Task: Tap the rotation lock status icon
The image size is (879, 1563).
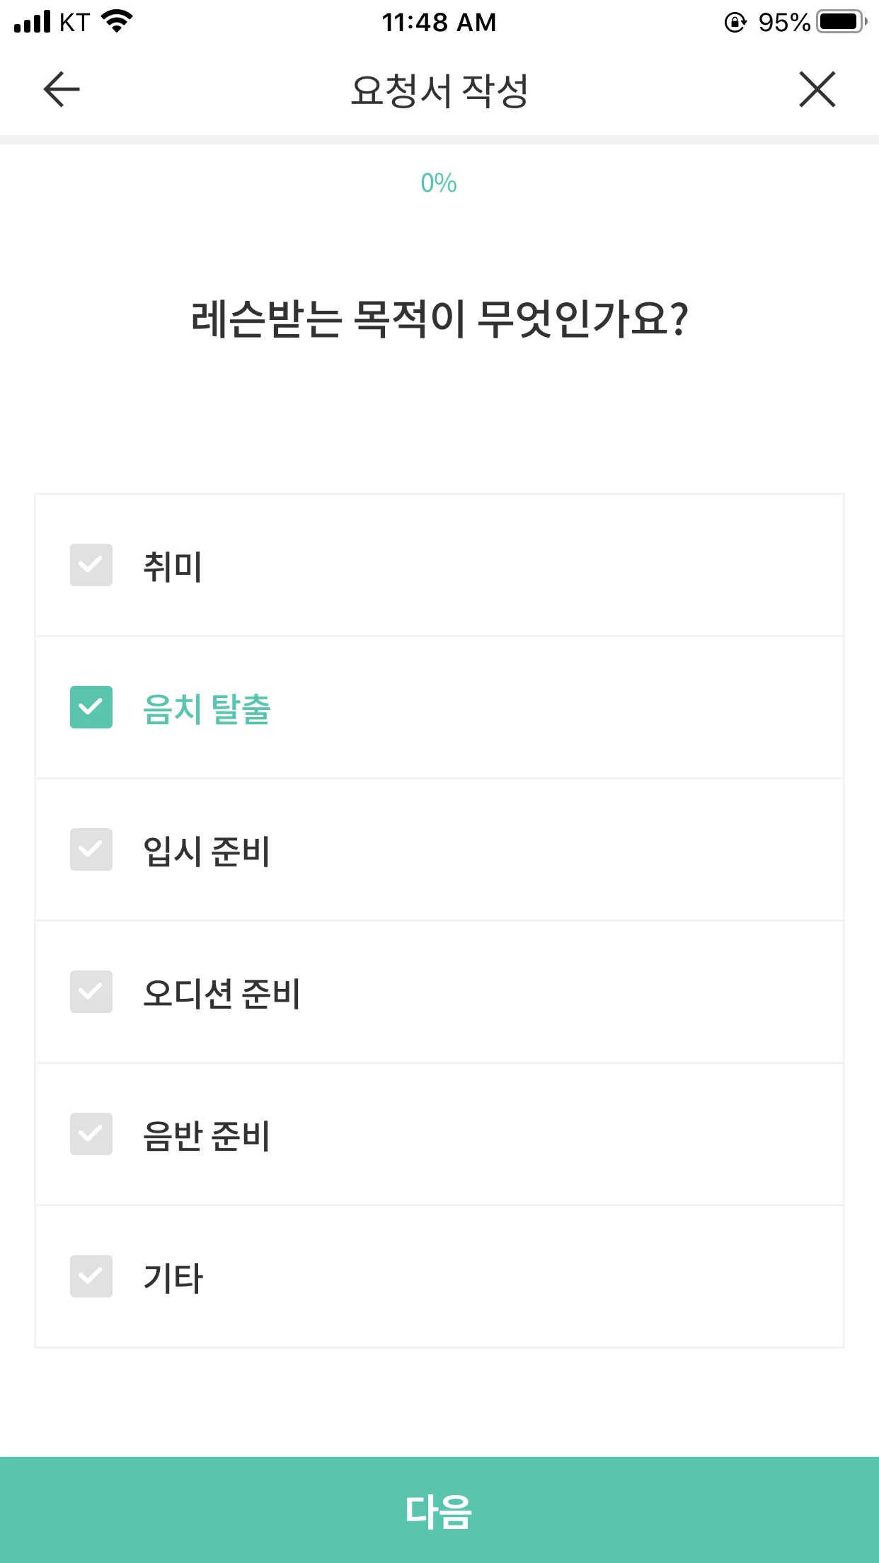Action: (x=735, y=23)
